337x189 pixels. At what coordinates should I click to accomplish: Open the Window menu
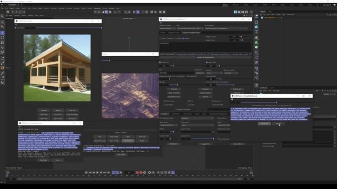coord(112,8)
